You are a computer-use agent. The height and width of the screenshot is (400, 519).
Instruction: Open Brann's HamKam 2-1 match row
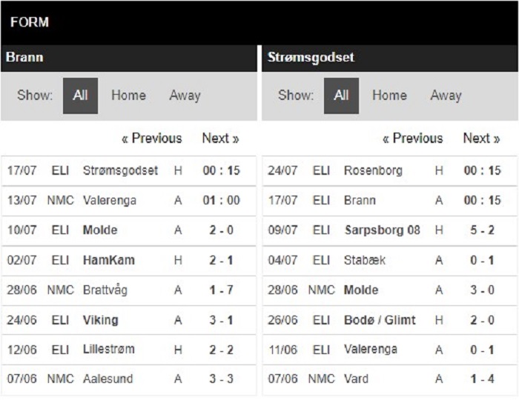[x=129, y=261]
